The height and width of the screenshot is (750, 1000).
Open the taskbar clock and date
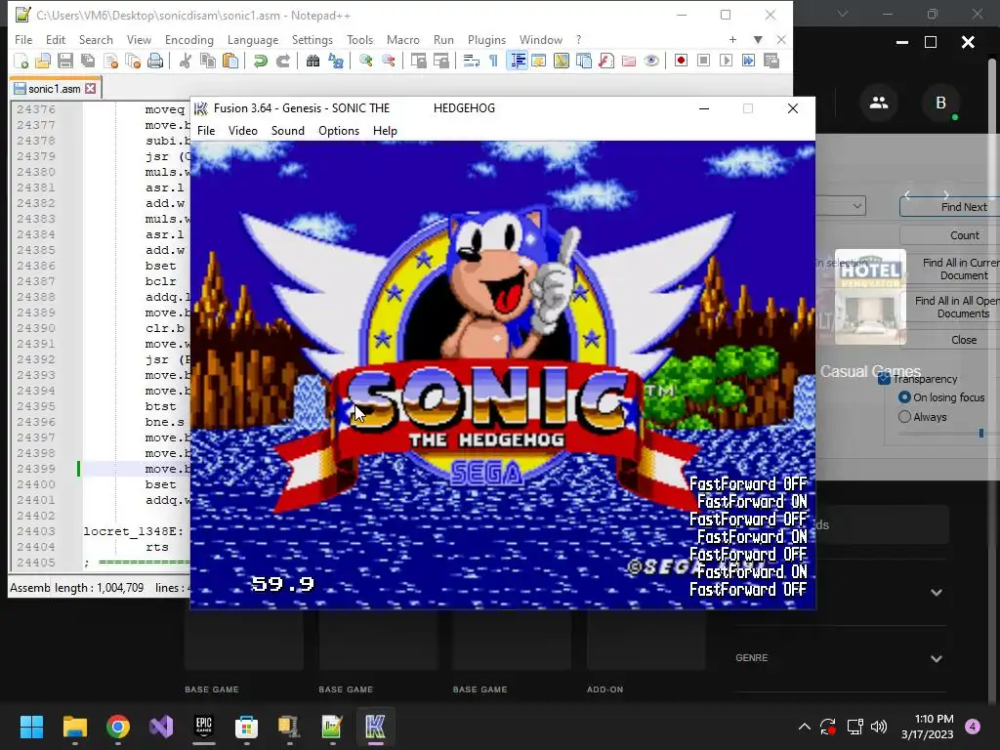tap(928, 727)
